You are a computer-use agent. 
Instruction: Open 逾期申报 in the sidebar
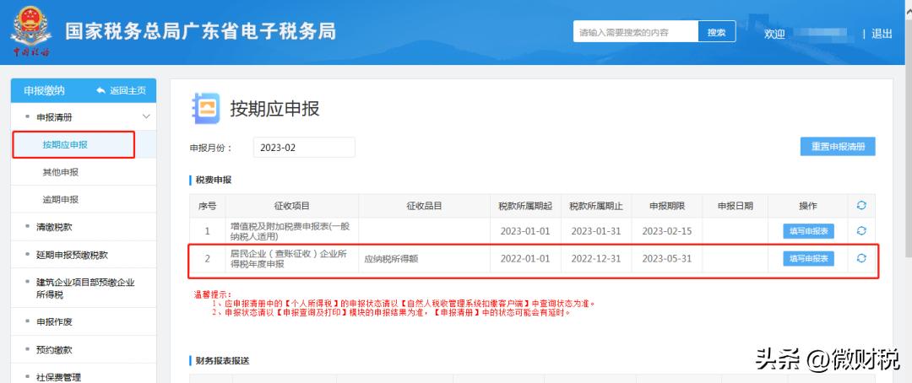coord(61,199)
